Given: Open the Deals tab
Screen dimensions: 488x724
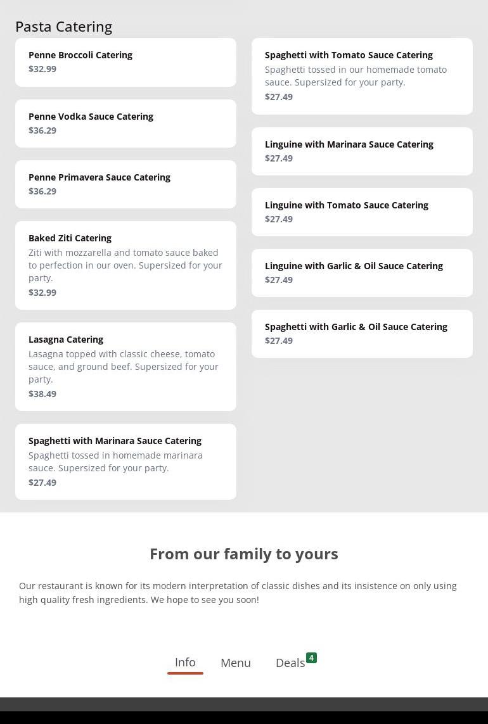Looking at the screenshot, I should [290, 663].
